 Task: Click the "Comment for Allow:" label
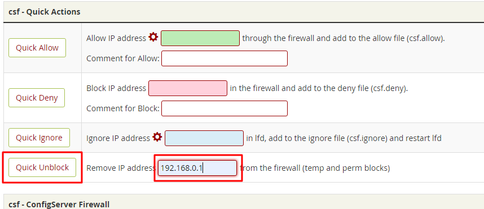click(123, 58)
